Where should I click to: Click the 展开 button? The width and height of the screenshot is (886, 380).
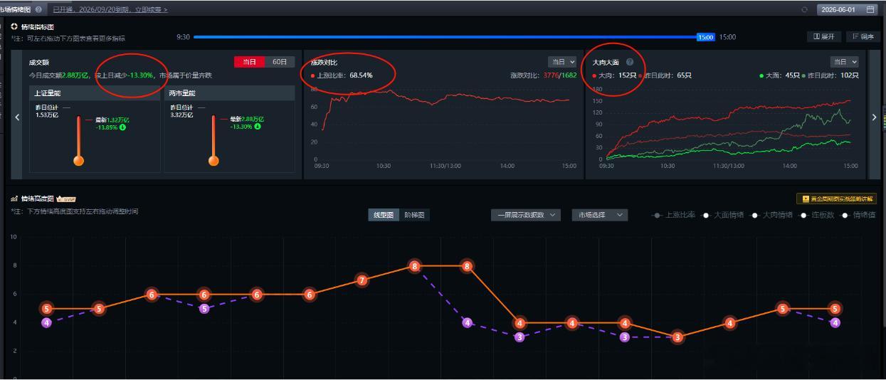point(825,36)
